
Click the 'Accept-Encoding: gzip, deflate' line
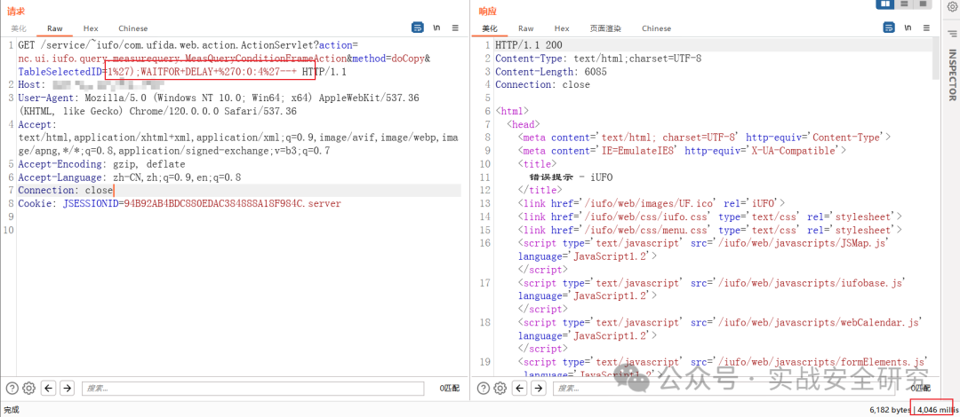pyautogui.click(x=101, y=164)
